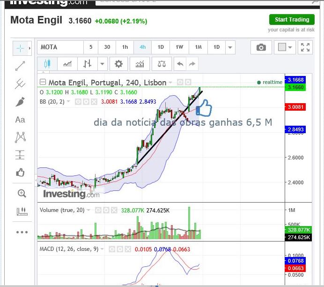Collapse the legend with minus box

coord(43,82)
